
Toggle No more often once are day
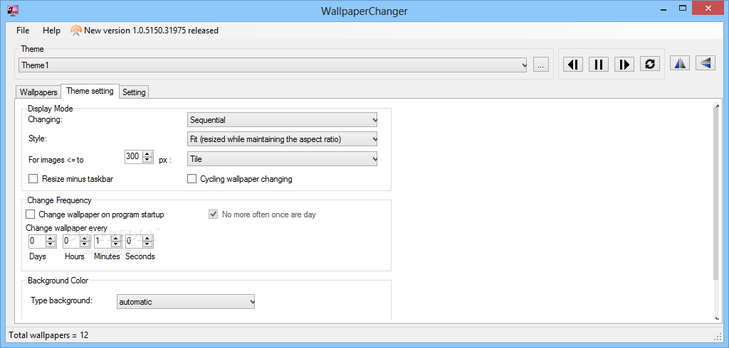214,214
